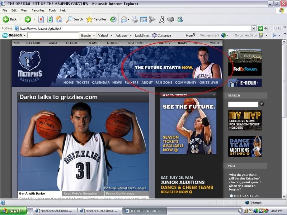Expand the Season Tickets panel arrow
Screen dimensions: 287x215
point(214,95)
